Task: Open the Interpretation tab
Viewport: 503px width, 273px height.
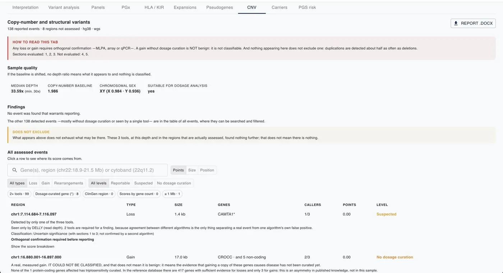Action: click(x=26, y=7)
